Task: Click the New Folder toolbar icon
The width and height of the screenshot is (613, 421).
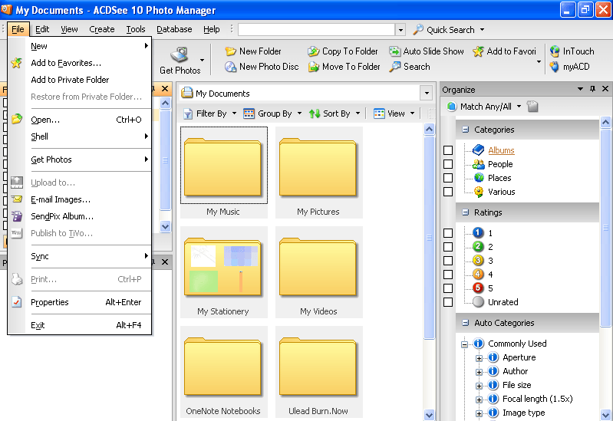Action: [231, 51]
